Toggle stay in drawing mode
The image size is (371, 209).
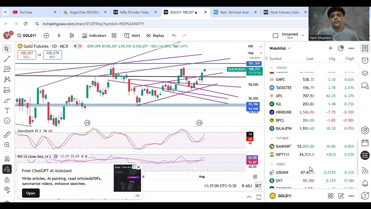tap(7, 169)
